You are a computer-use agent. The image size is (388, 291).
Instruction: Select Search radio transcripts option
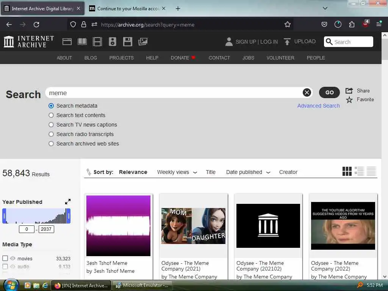(51, 134)
